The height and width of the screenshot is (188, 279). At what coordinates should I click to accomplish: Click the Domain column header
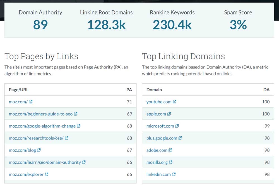(x=154, y=90)
